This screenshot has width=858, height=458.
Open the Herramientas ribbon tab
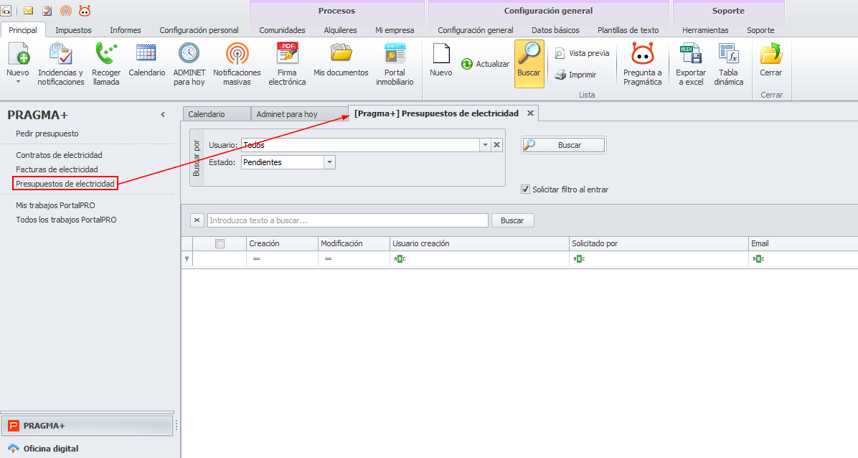coord(705,30)
